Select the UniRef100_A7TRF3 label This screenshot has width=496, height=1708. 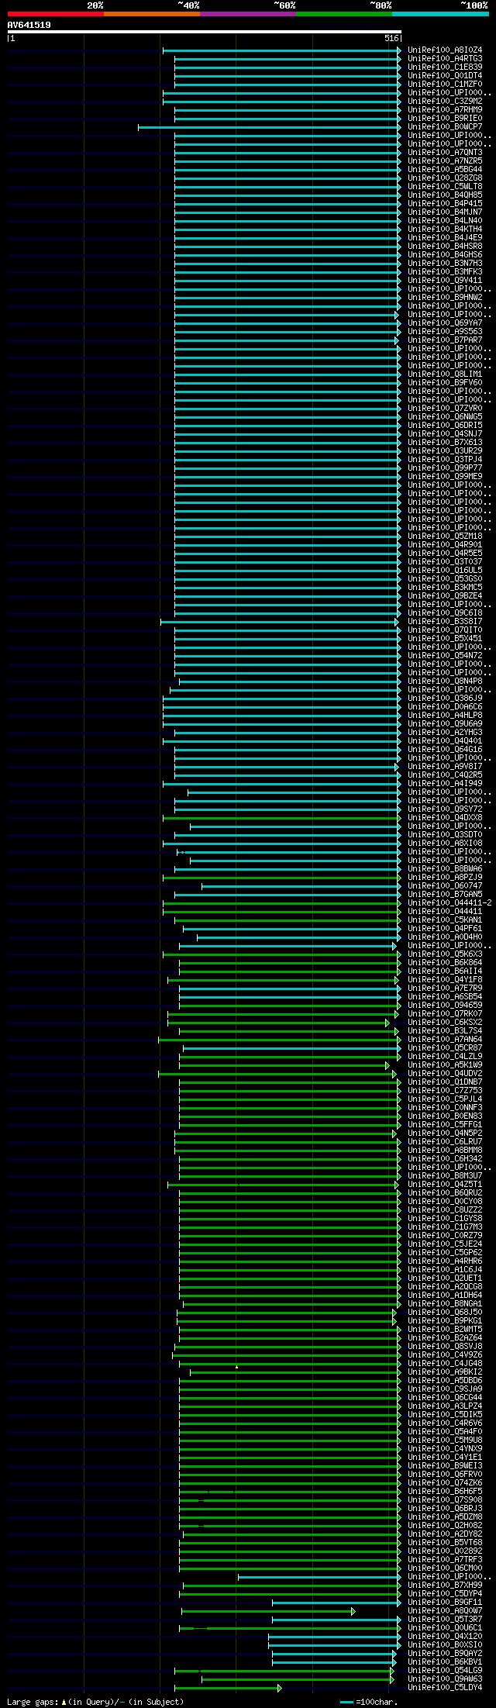click(445, 1559)
